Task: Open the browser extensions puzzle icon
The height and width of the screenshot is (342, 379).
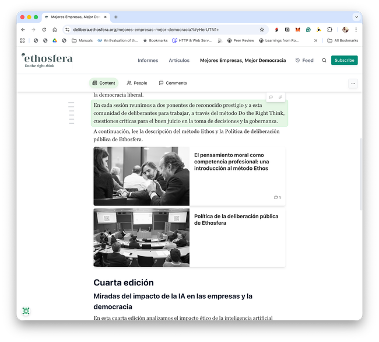Action: pyautogui.click(x=329, y=29)
